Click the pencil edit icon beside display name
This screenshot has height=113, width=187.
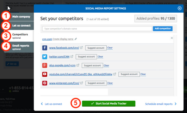pos(76,39)
